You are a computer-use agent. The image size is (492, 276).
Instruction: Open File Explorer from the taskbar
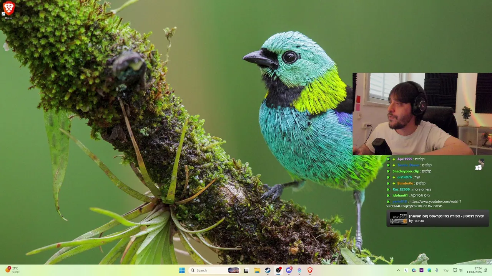pos(257,270)
